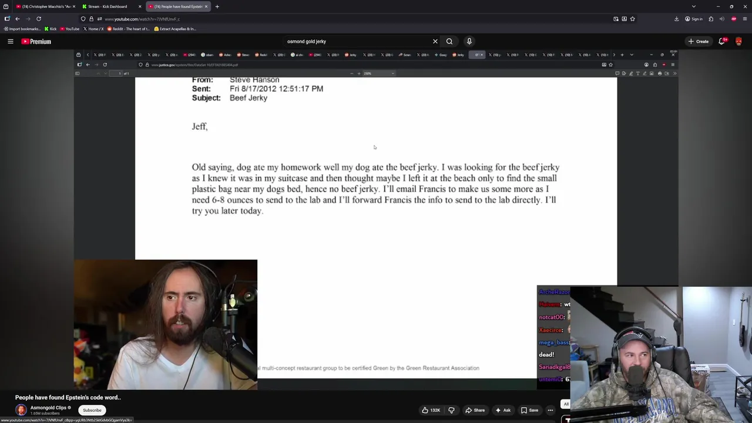Open more actions three-dot menu
Viewport: 752px width, 423px height.
pos(550,410)
